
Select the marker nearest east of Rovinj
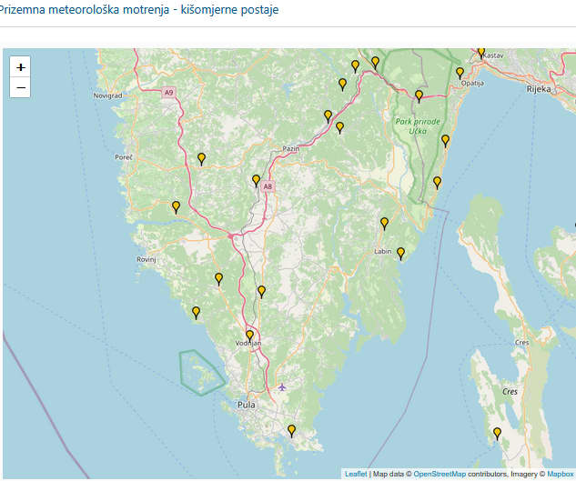tap(218, 278)
